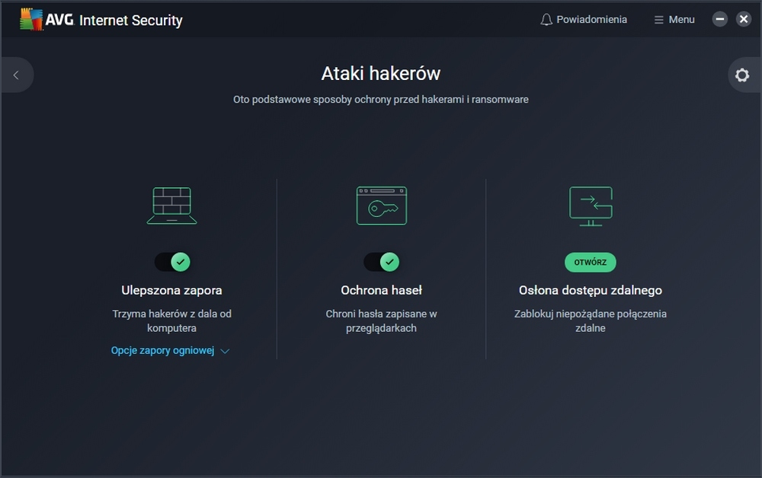Click the Ochrona haseł title
This screenshot has height=478, width=762.
(x=382, y=290)
